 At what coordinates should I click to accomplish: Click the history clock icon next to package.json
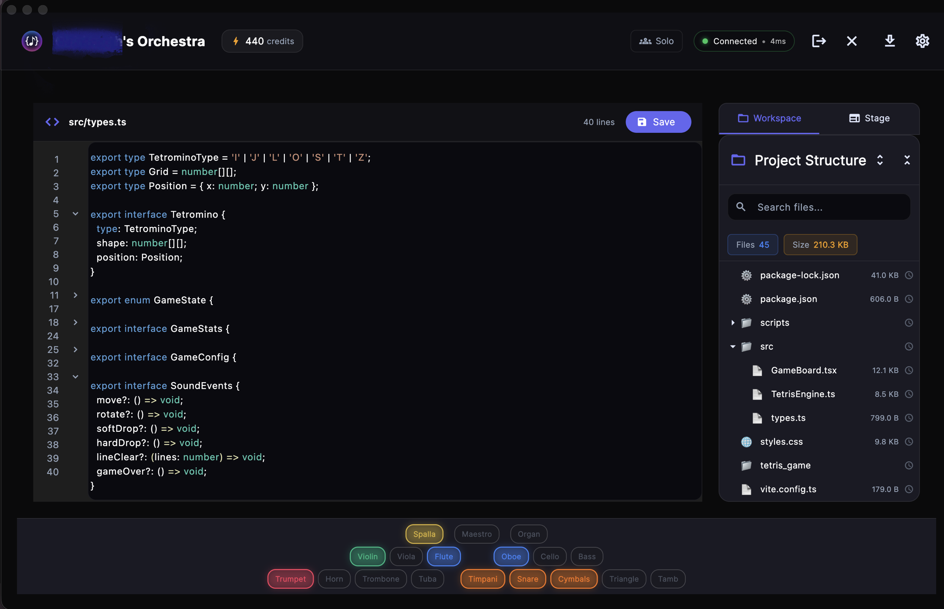[x=909, y=299]
